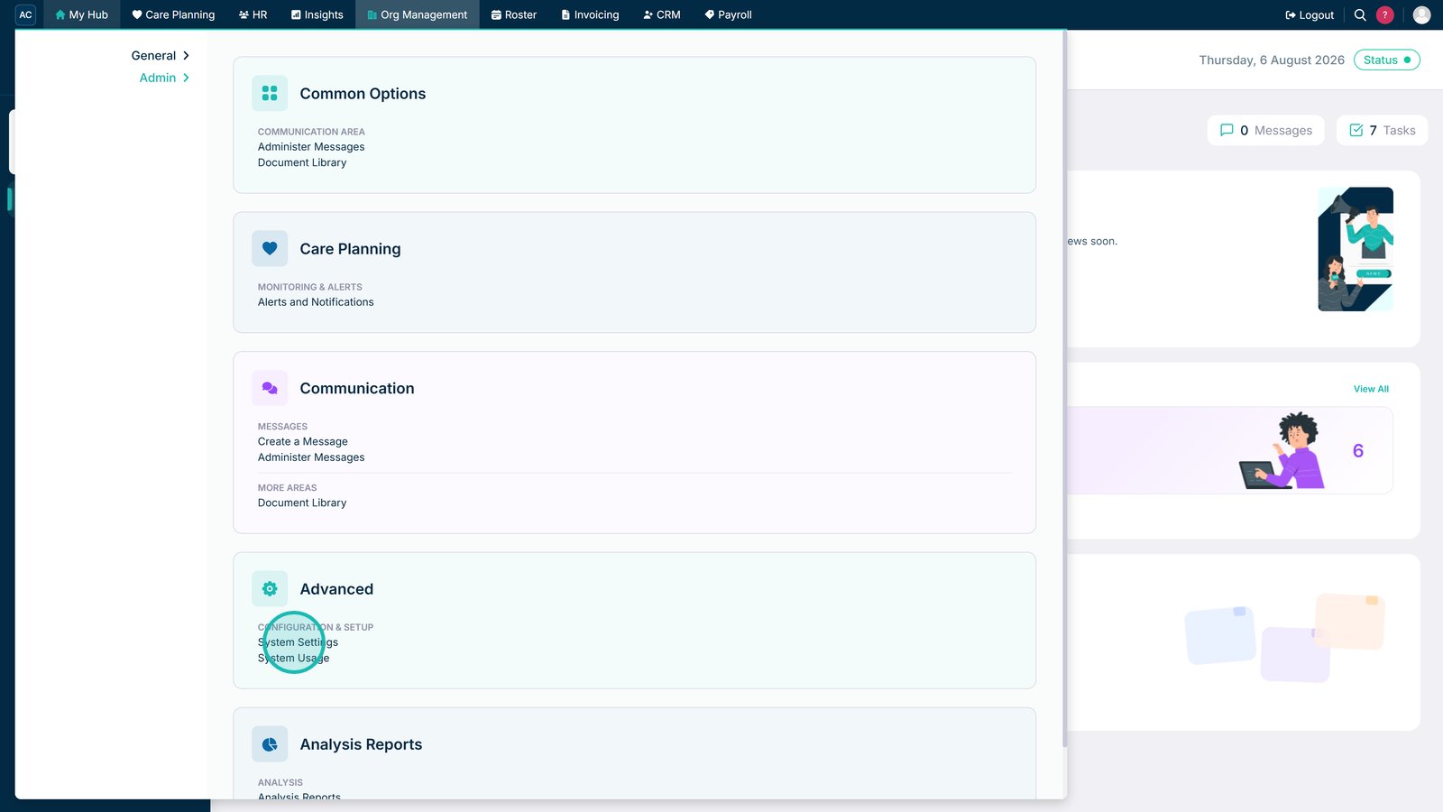Click the Messages speech bubble icon
The height and width of the screenshot is (812, 1443).
tap(1227, 130)
